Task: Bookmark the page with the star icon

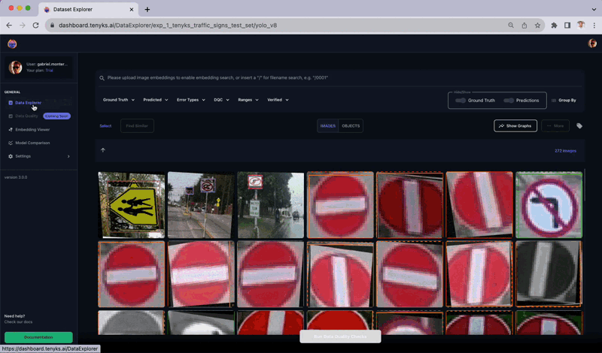Action: click(x=537, y=26)
